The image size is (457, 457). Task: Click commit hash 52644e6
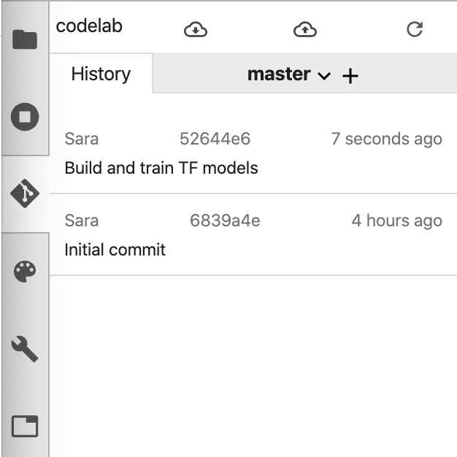215,139
